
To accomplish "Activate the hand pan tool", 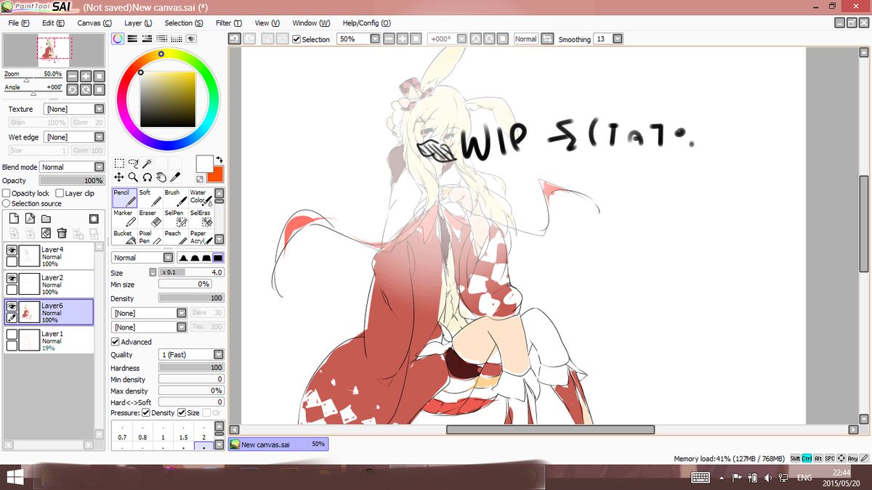I will (161, 176).
